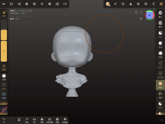This screenshot has height=124, width=165.
Task: Open the Material sphere menu
Action: (34, 4)
